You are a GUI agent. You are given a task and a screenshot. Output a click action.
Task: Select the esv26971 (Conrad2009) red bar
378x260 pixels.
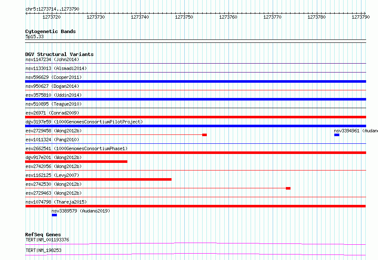click(195, 117)
